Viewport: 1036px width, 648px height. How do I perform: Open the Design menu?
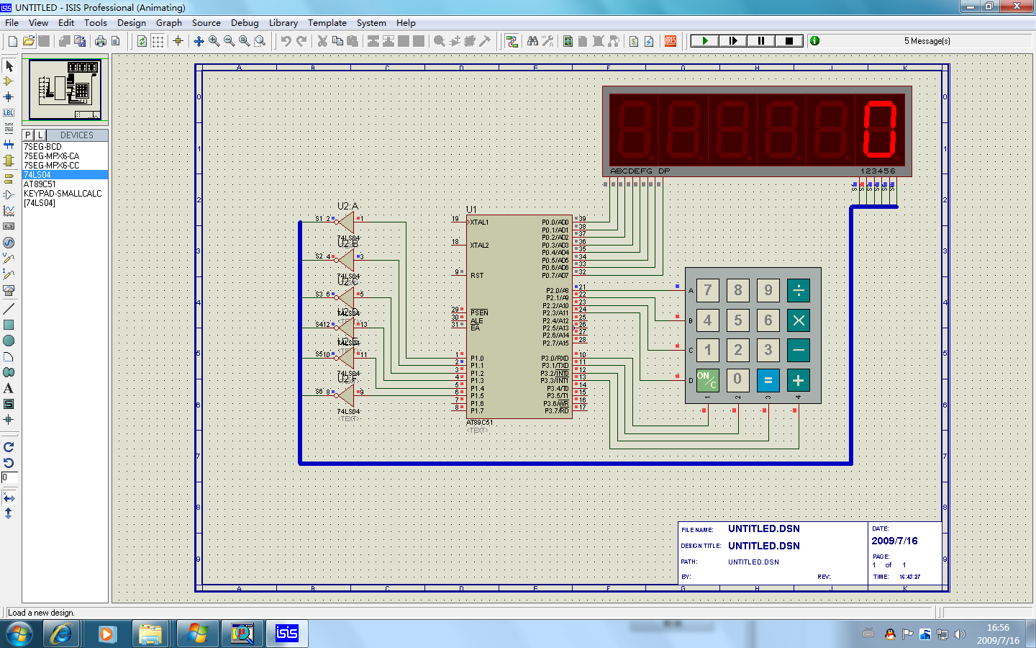click(x=132, y=23)
